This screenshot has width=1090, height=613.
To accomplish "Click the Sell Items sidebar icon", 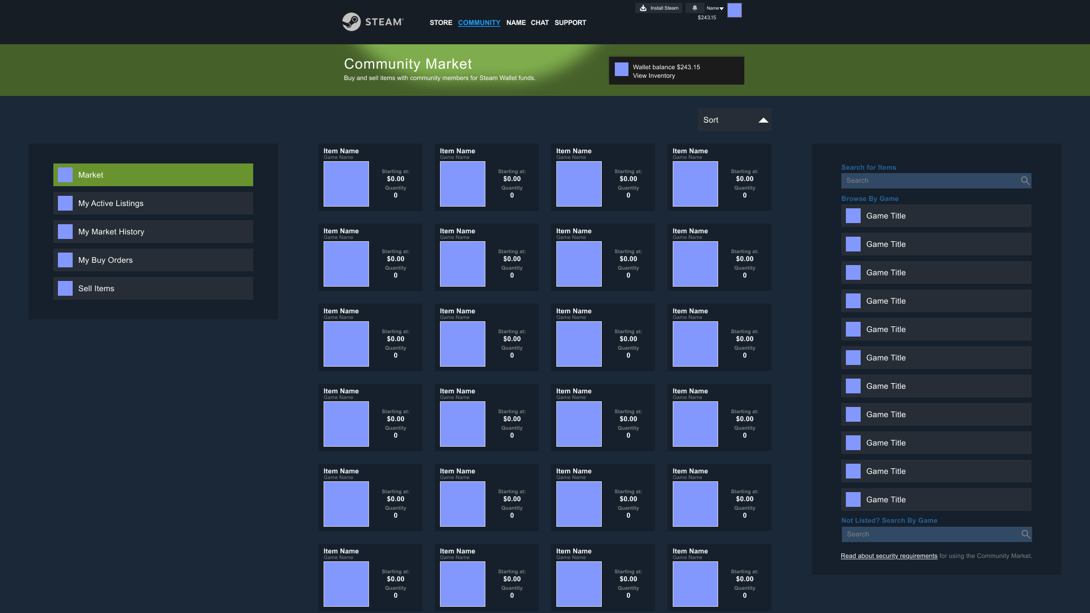I will point(65,288).
